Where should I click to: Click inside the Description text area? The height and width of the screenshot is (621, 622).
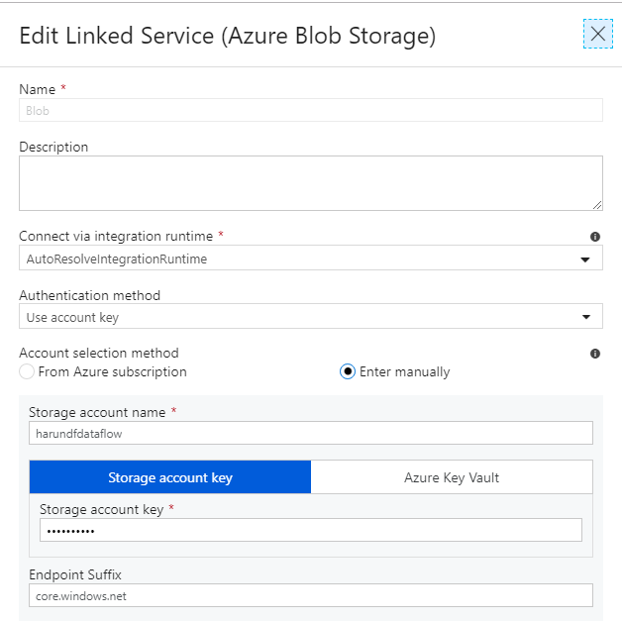(311, 183)
